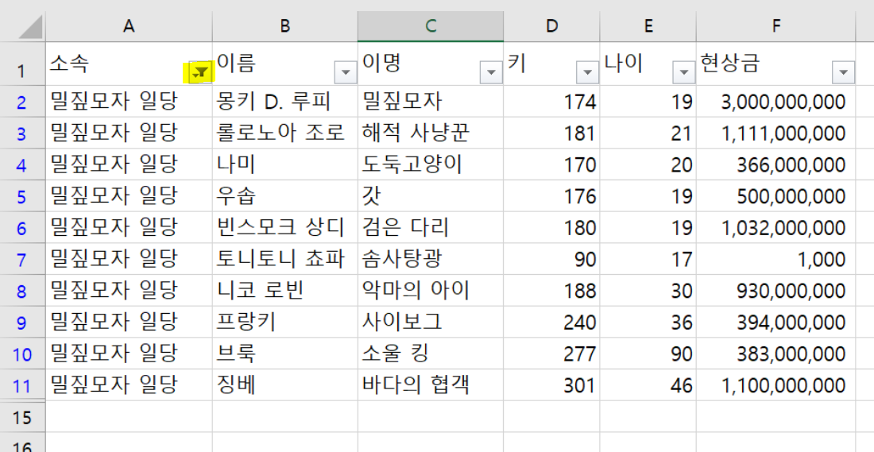
Task: Open the 나이 column filter dropdown
Action: [x=684, y=72]
